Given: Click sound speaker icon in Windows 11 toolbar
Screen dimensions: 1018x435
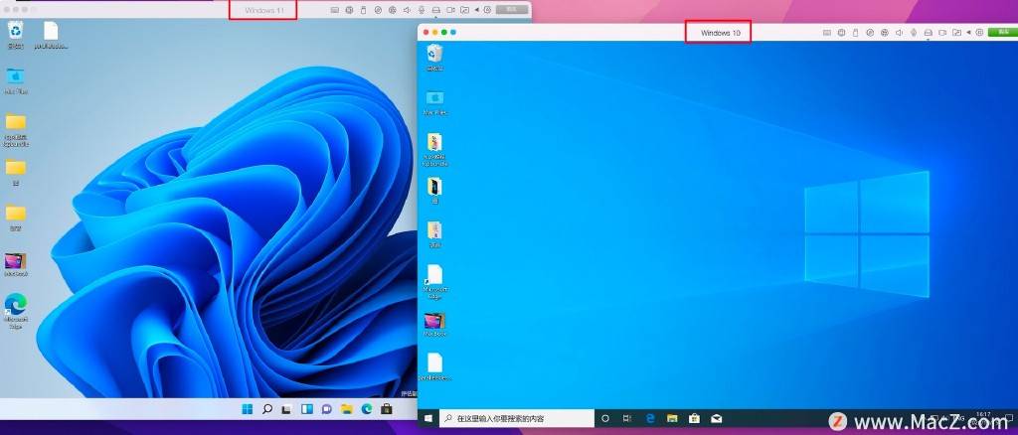Looking at the screenshot, I should coord(407,10).
